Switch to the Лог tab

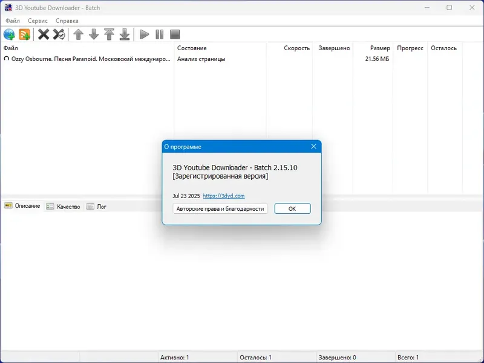coord(96,207)
